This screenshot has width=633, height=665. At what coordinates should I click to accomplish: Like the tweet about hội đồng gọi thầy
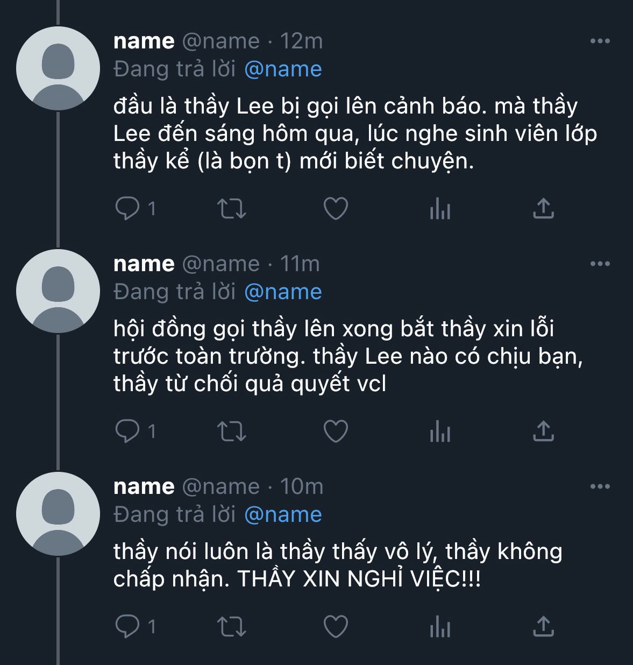click(x=336, y=431)
